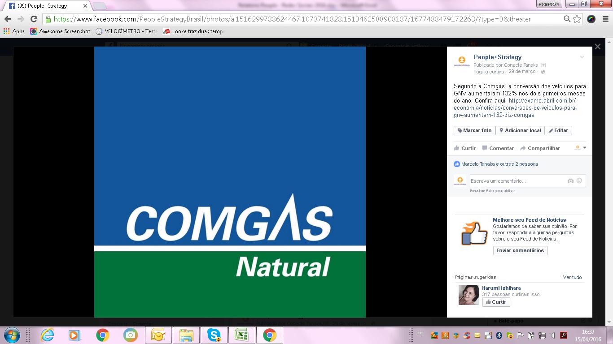The image size is (613, 344).
Task: Open emoji picker in comment box
Action: (x=579, y=181)
